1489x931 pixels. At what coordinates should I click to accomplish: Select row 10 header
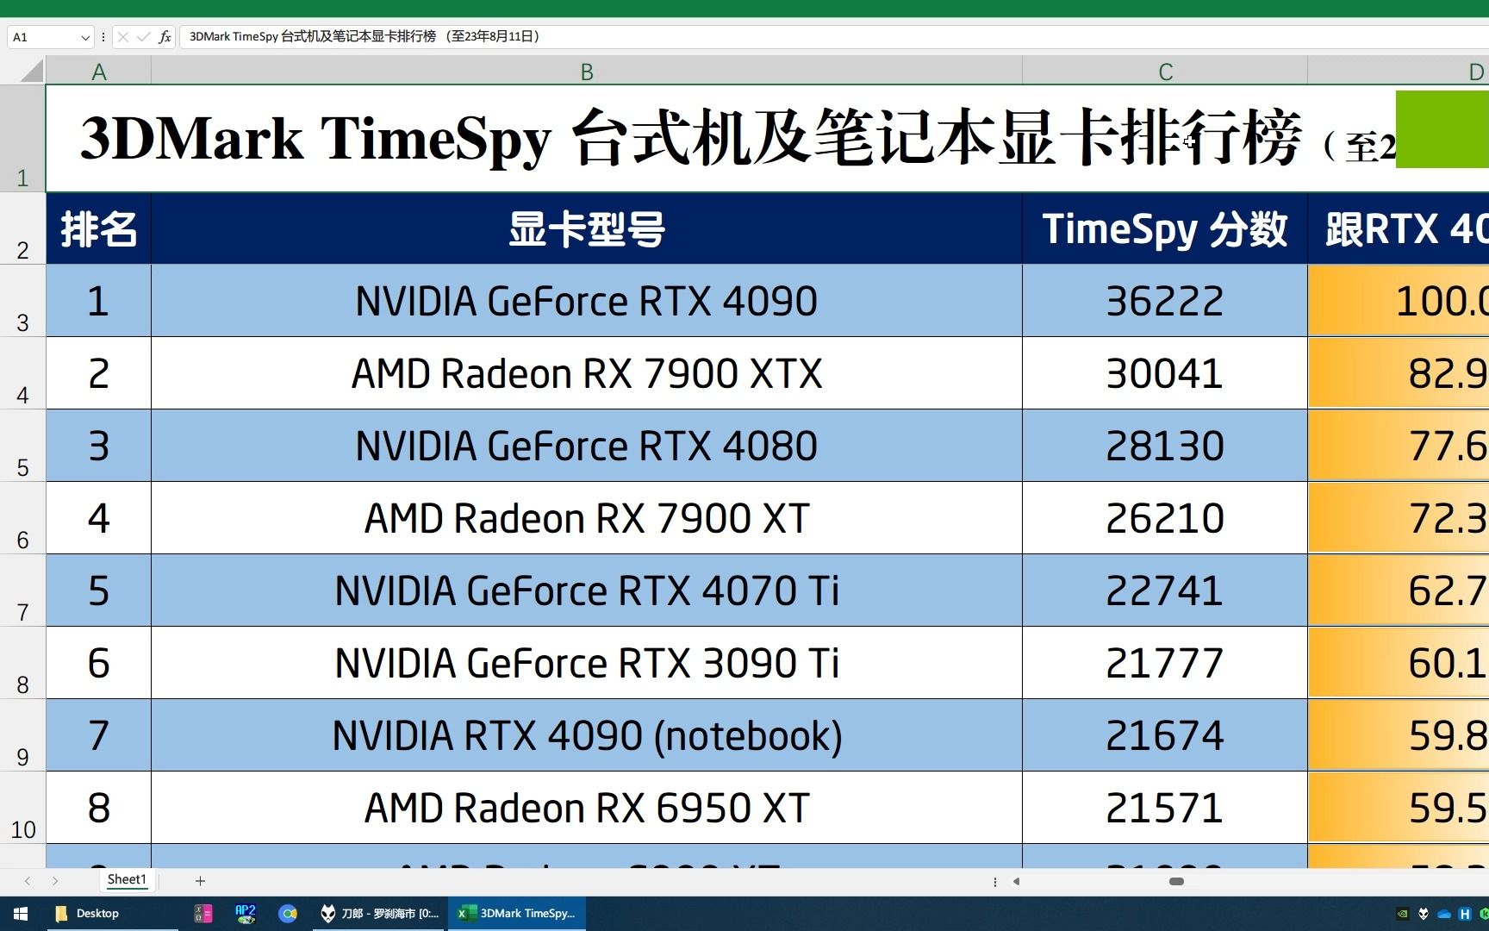click(x=22, y=808)
